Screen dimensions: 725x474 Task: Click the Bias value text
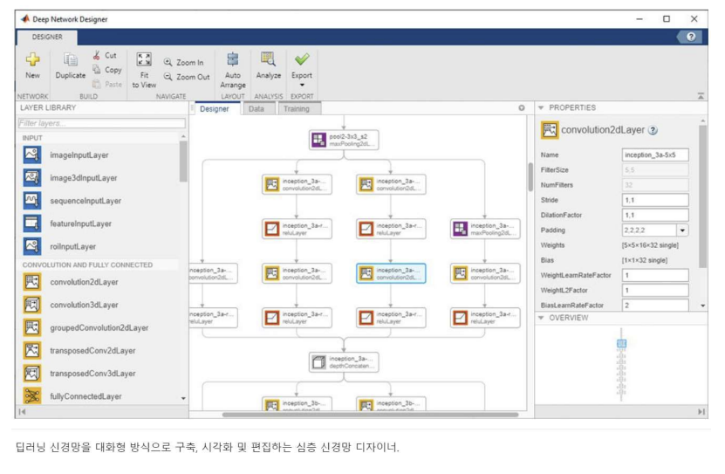(645, 260)
